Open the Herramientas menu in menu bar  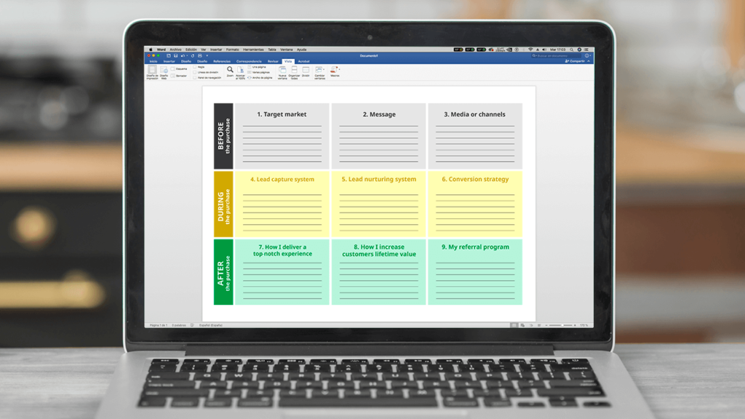[254, 49]
